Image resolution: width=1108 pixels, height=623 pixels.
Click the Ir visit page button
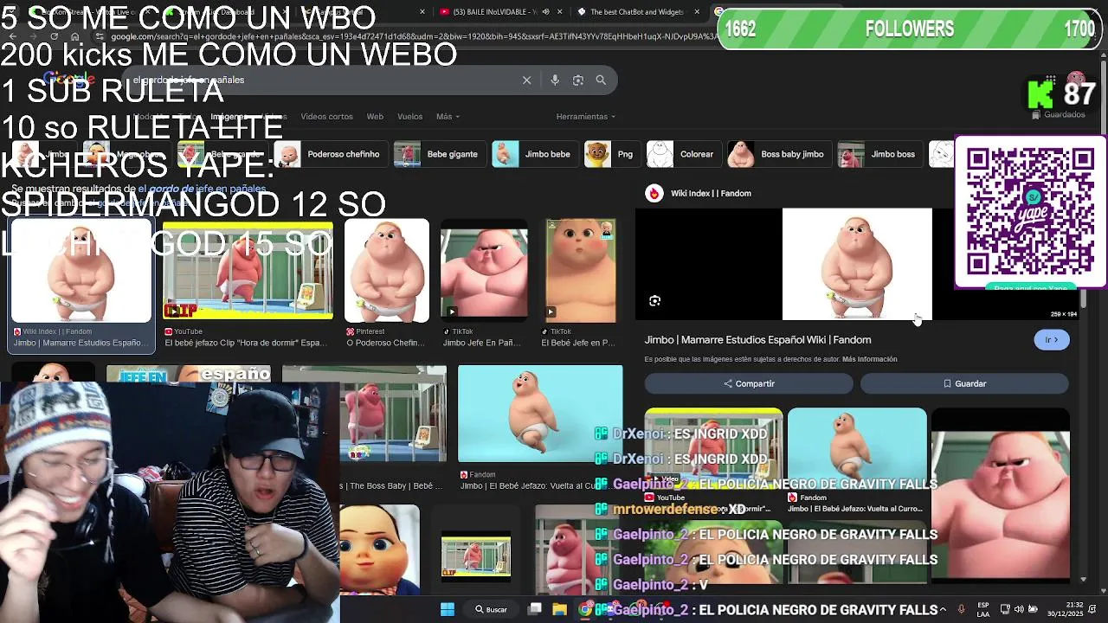click(x=1052, y=340)
